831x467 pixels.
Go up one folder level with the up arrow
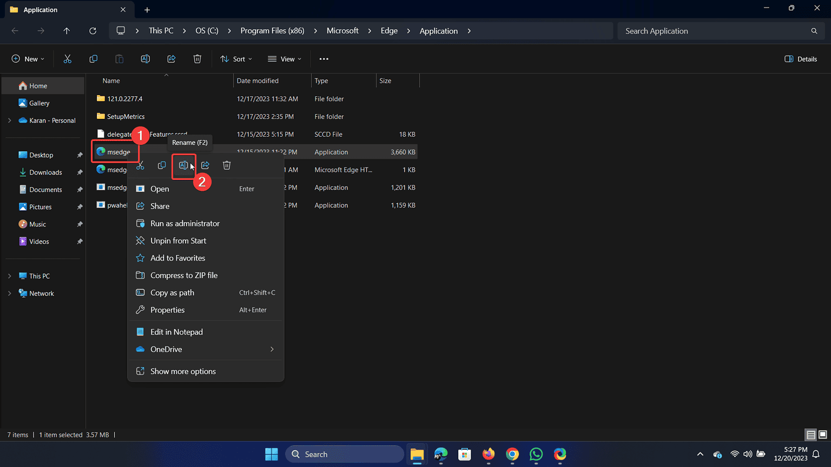(x=67, y=31)
